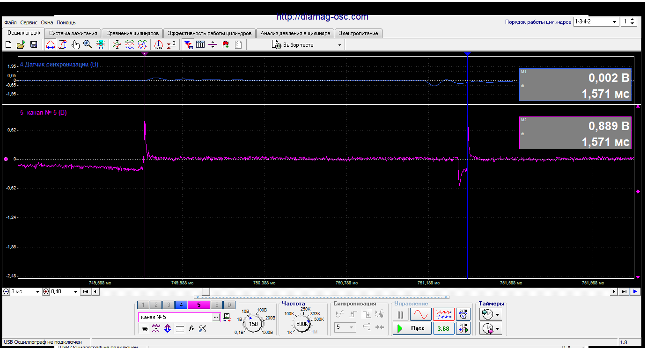Click the green 3.68 value button
Image resolution: width=647 pixels, height=348 pixels.
coord(443,328)
